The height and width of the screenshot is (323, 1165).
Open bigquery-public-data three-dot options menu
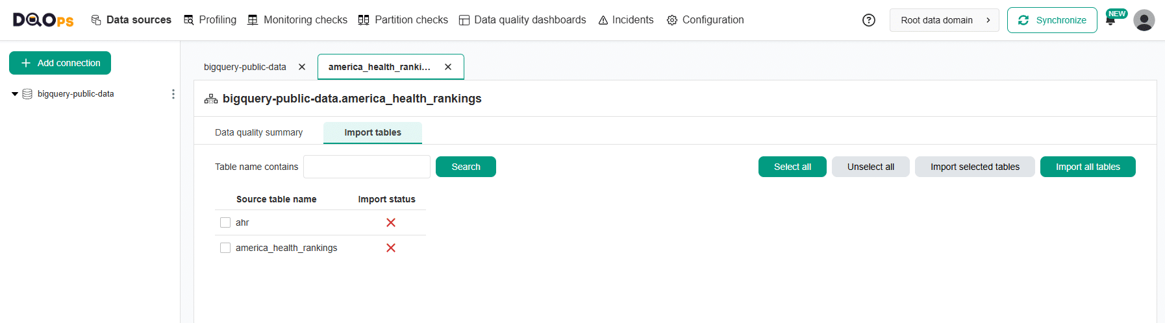(x=173, y=94)
